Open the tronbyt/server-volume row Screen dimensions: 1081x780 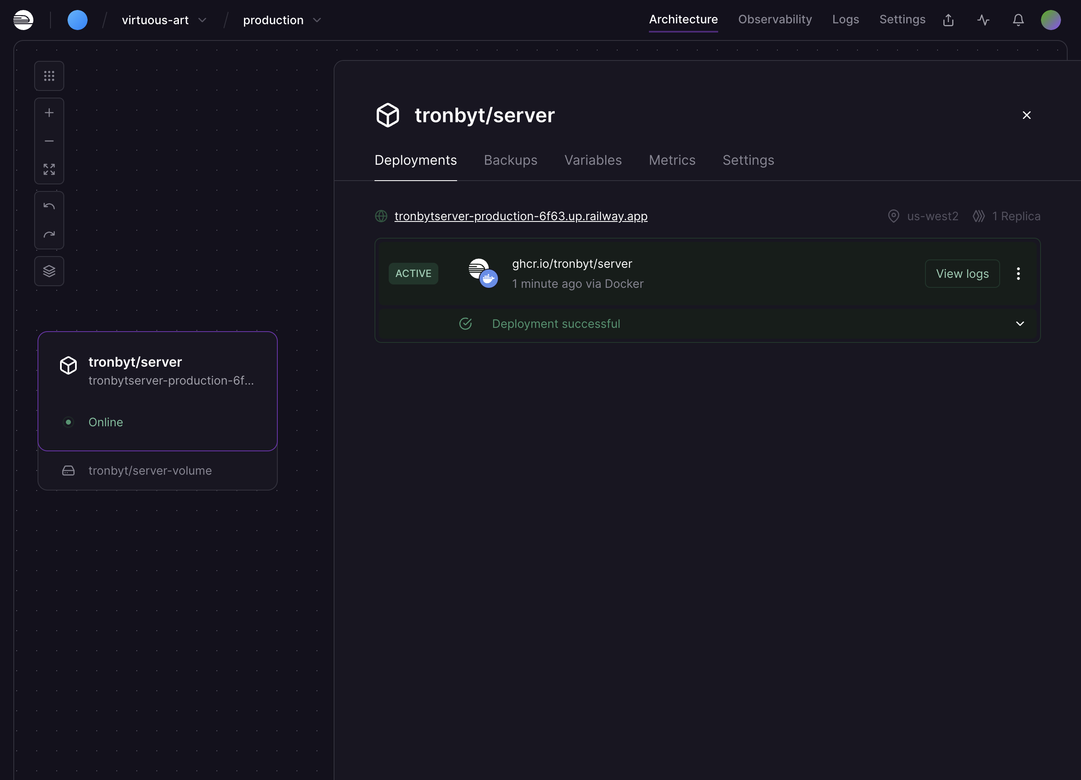[158, 471]
